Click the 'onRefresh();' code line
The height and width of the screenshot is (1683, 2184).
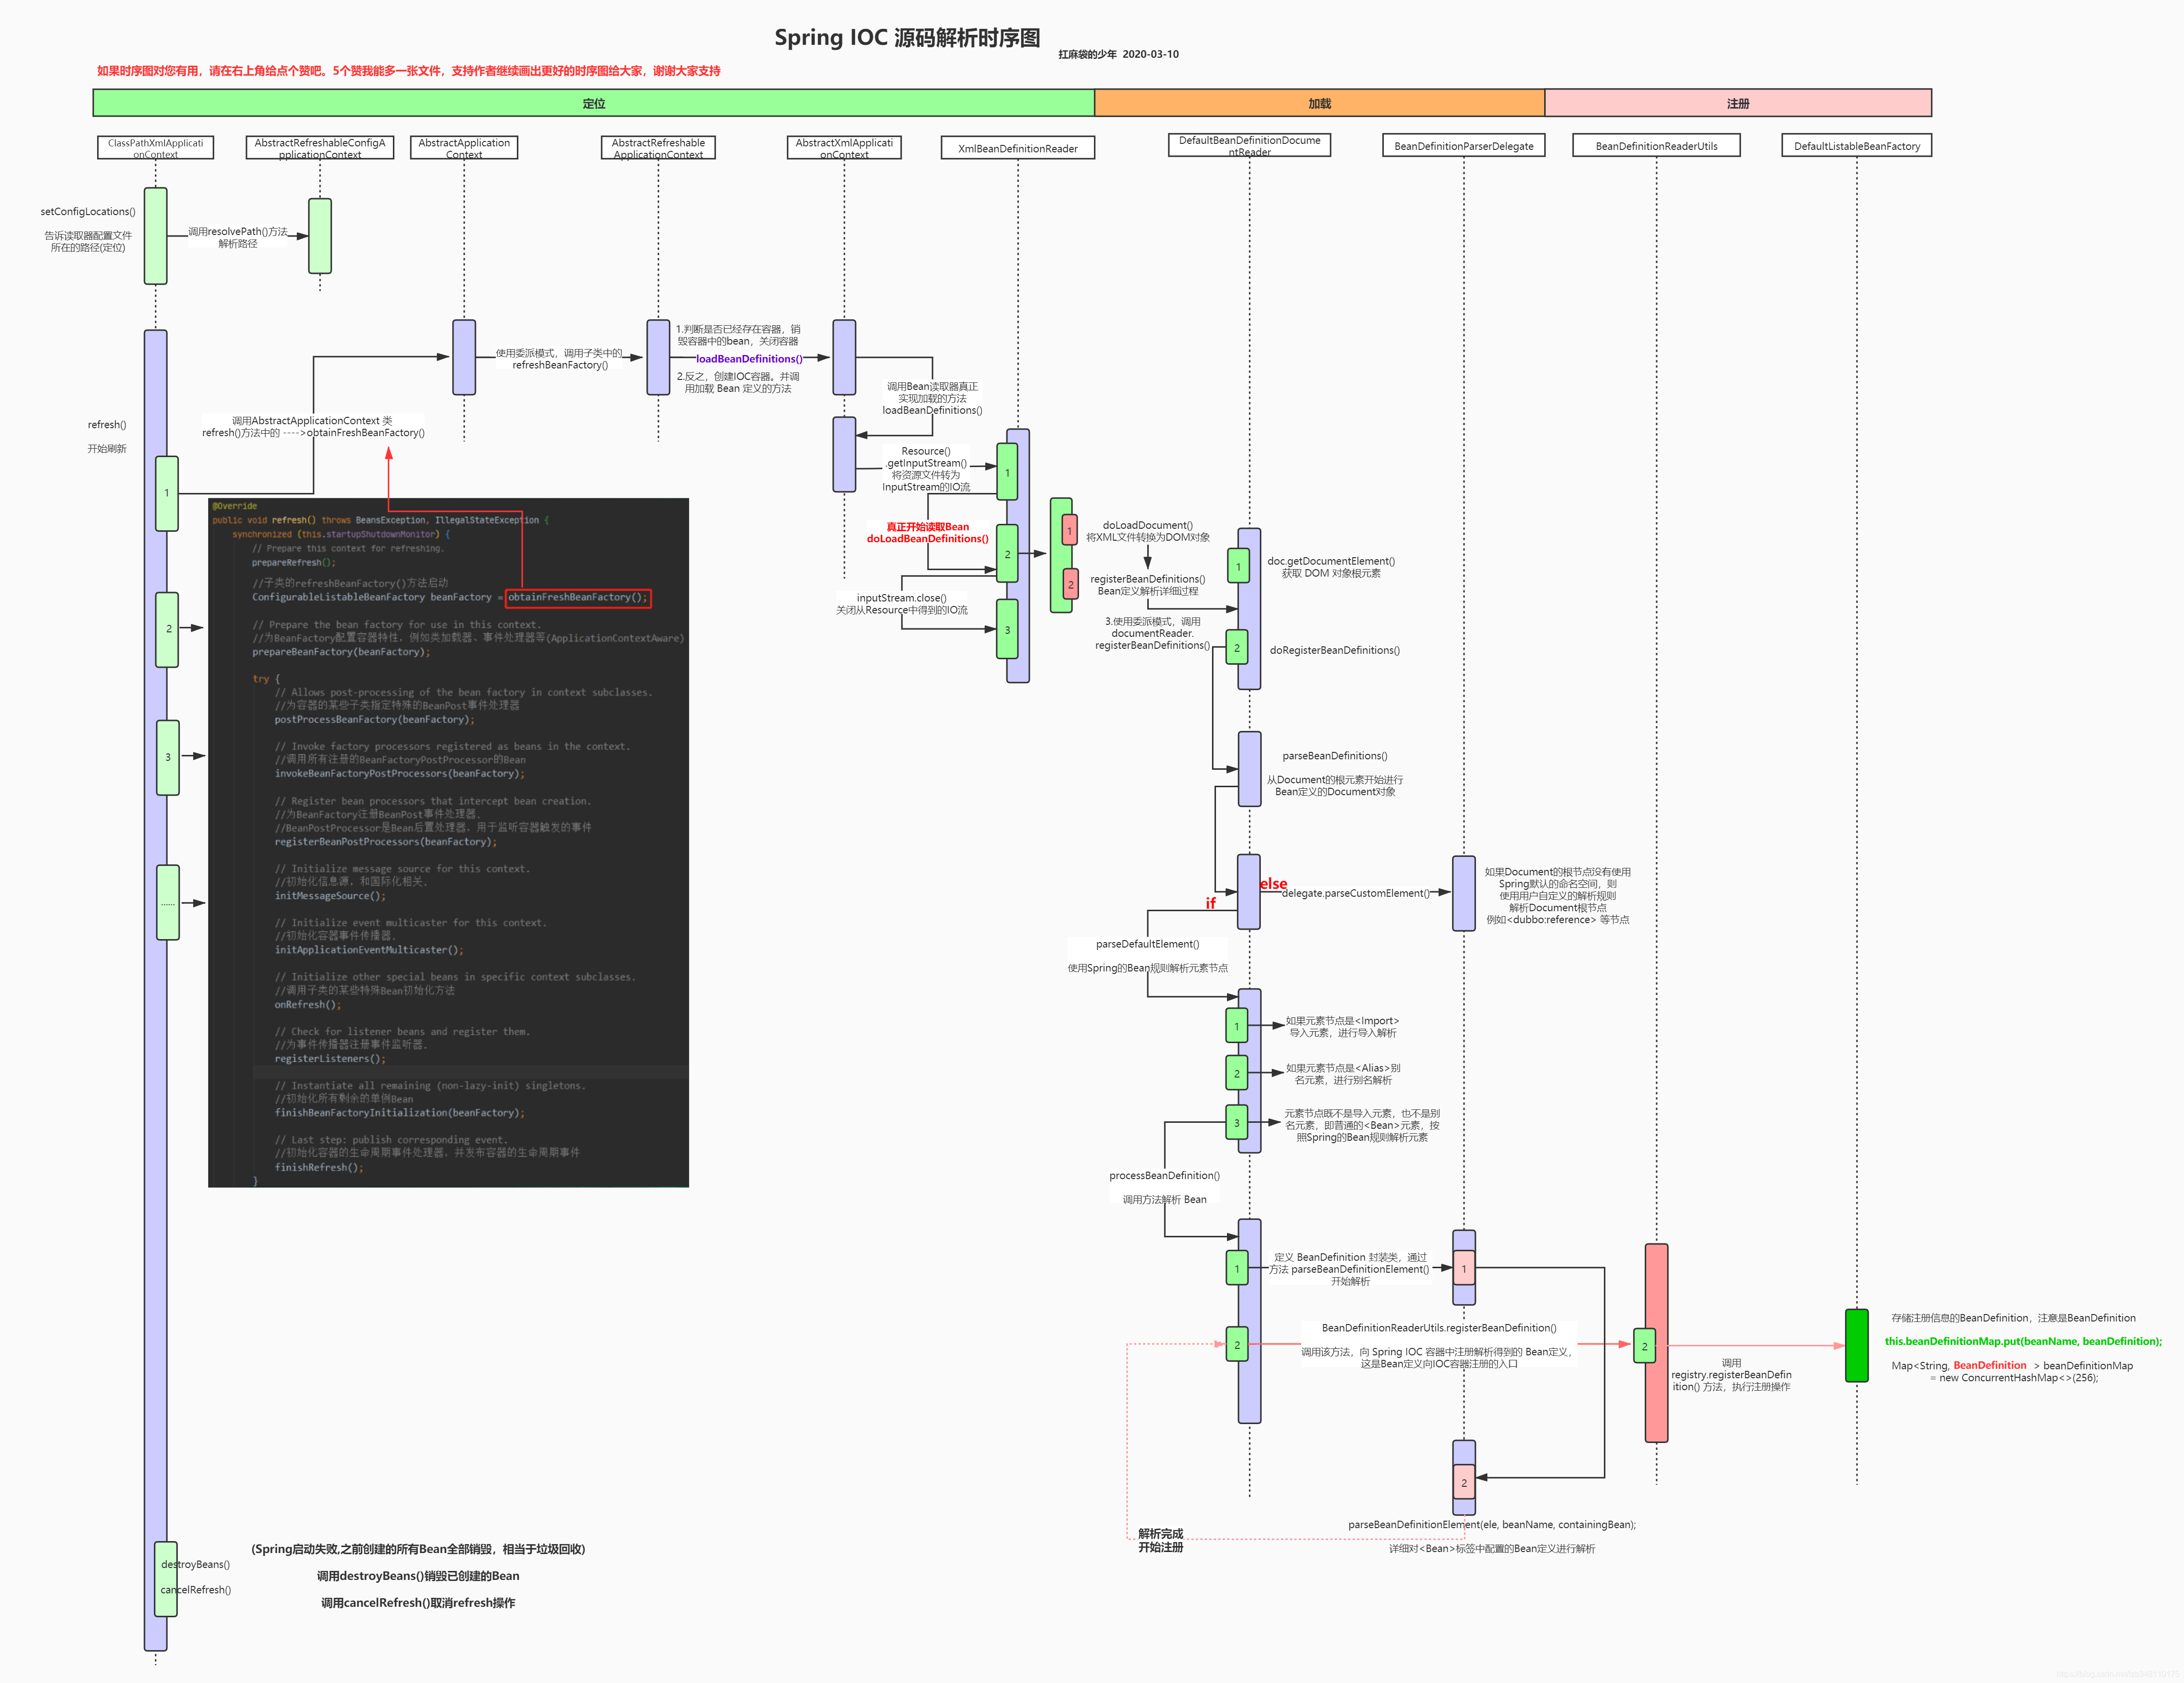pos(308,1005)
